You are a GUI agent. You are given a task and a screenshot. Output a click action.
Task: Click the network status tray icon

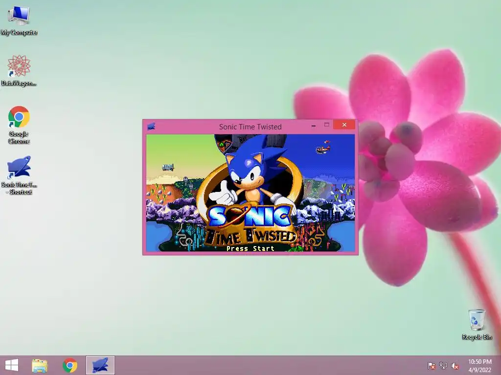pos(443,366)
